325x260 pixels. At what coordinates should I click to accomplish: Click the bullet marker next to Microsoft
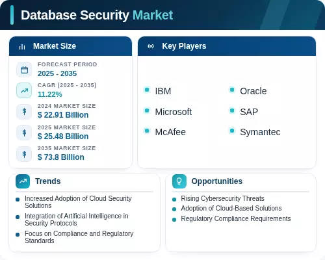pos(147,110)
